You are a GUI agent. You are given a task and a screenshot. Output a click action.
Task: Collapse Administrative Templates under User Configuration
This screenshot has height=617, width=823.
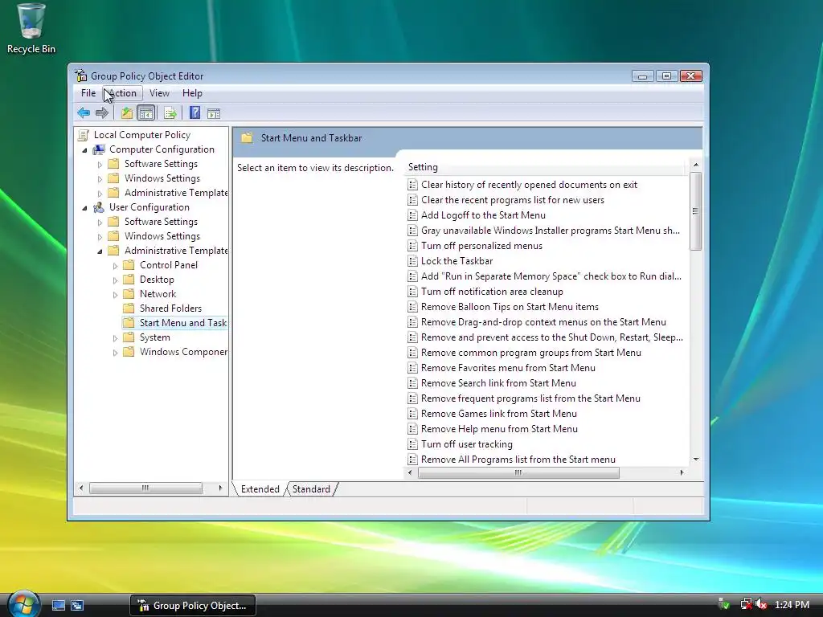[x=100, y=251]
